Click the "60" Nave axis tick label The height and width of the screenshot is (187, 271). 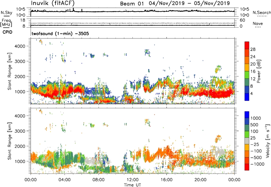[242, 20]
